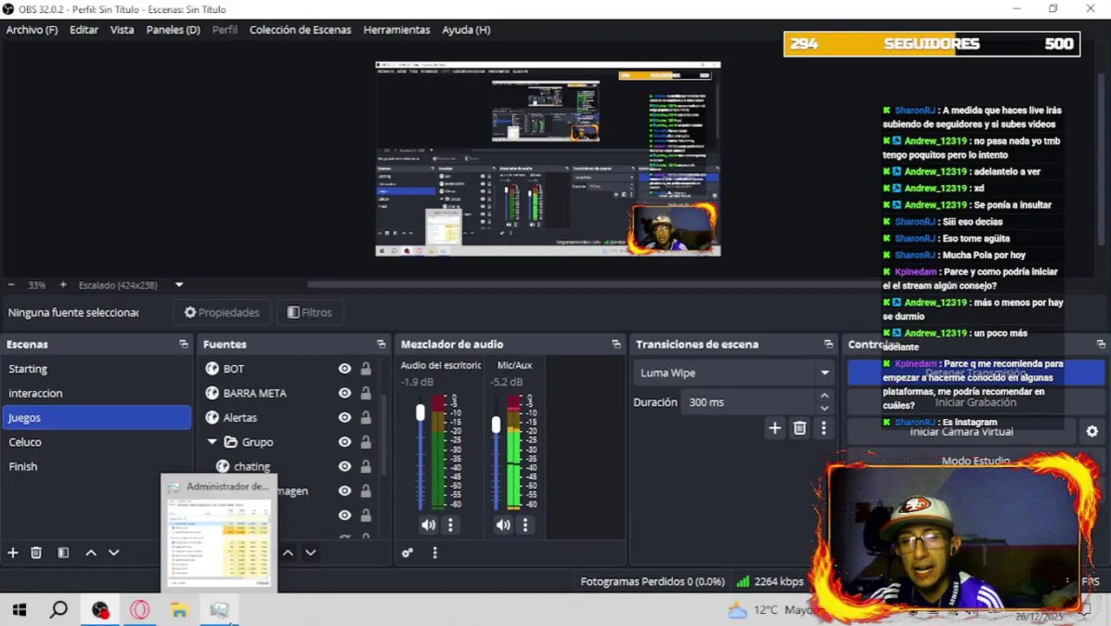Delete the selected scene using the trash icon

click(37, 553)
